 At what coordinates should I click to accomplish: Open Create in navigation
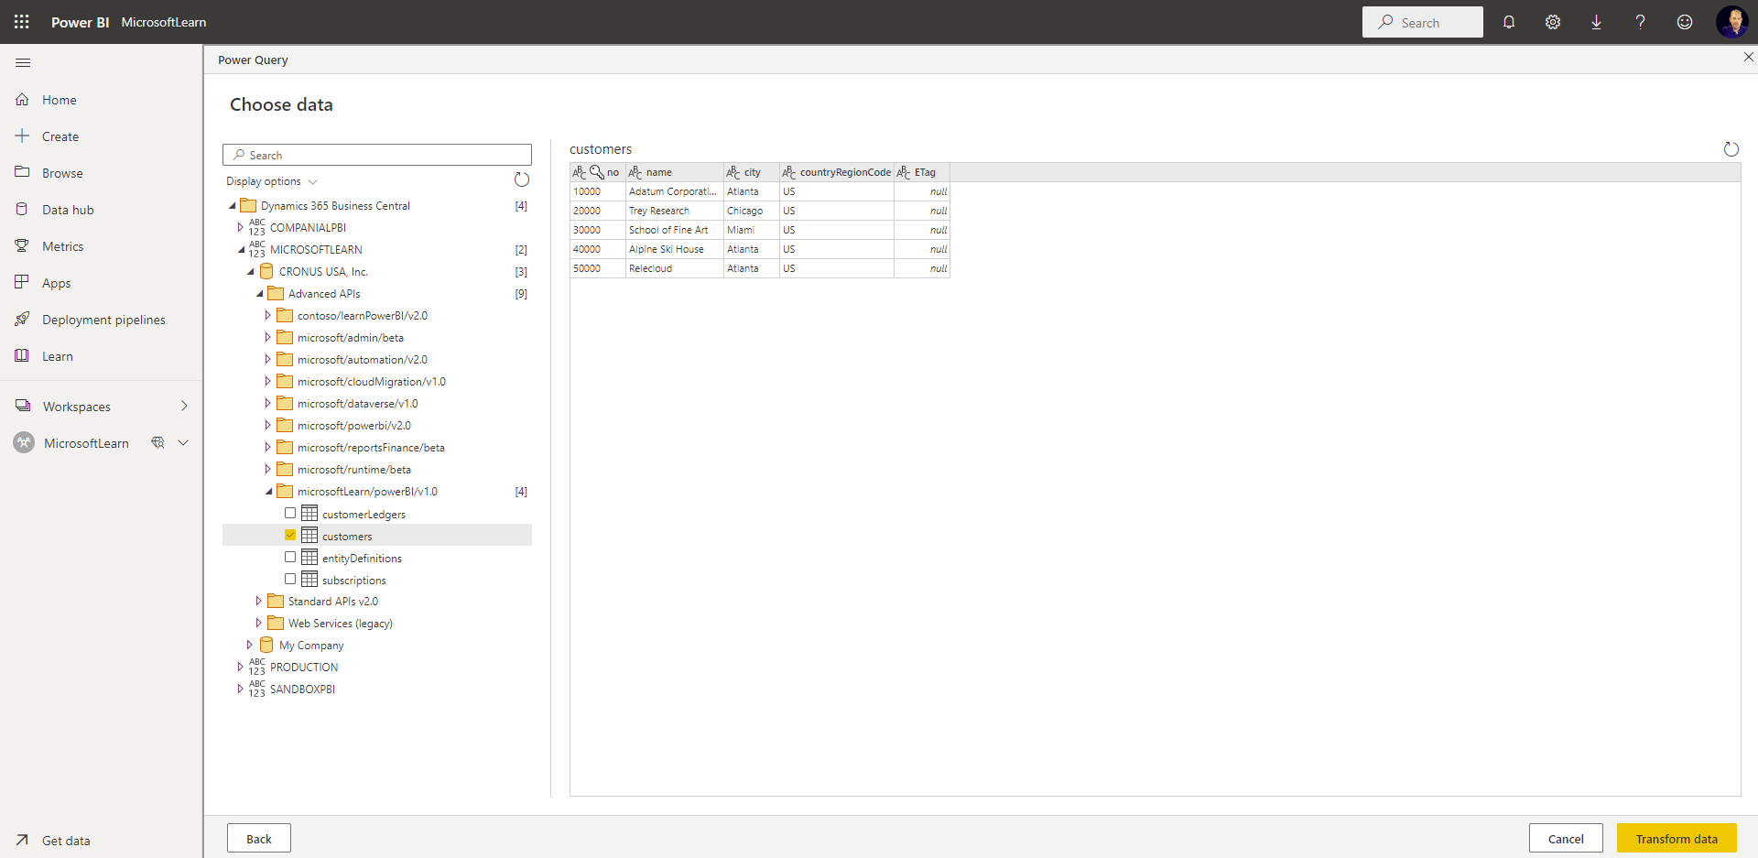pos(101,136)
